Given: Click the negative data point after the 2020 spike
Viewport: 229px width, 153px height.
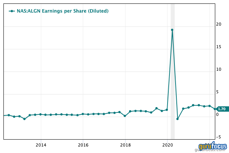Looking at the screenshot, I should [177, 119].
